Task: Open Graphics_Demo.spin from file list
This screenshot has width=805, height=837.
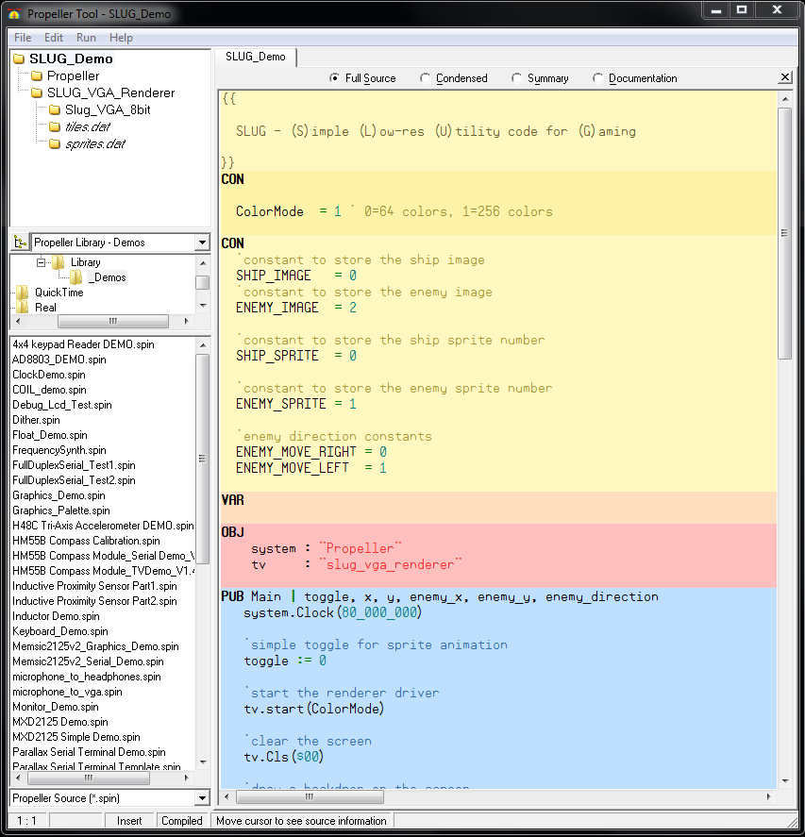Action: (x=59, y=495)
